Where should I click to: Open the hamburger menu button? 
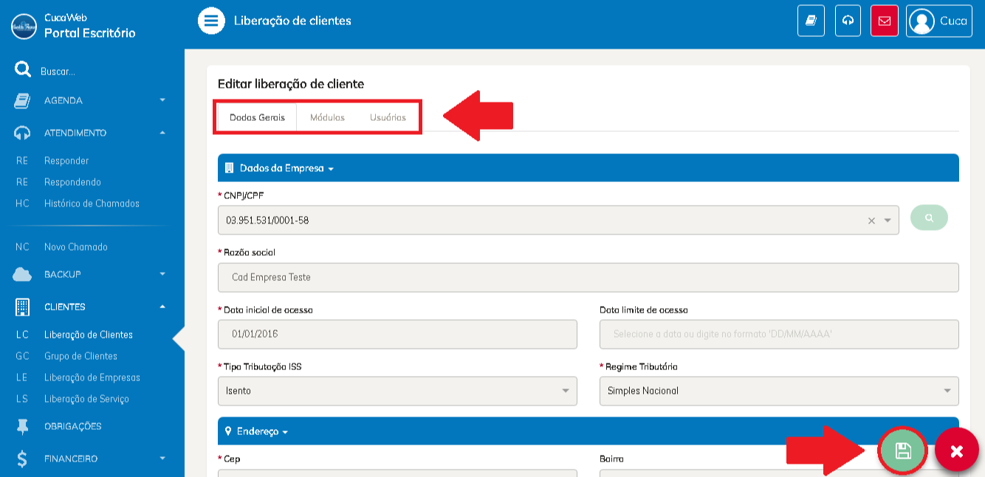point(211,21)
